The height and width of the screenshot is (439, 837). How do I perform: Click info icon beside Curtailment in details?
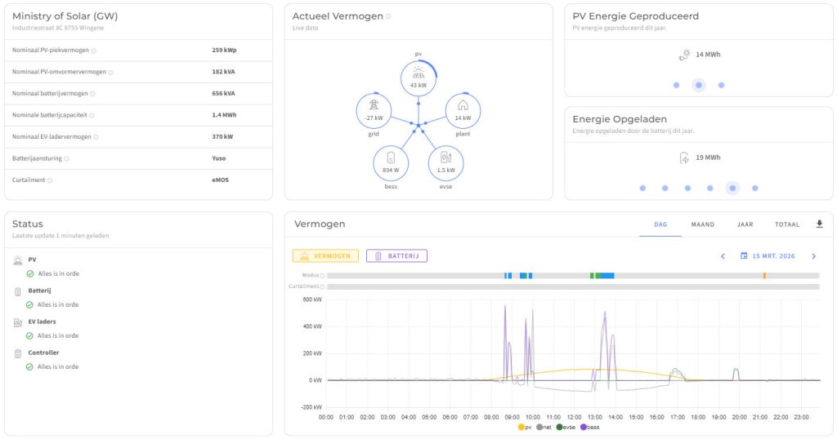point(50,180)
